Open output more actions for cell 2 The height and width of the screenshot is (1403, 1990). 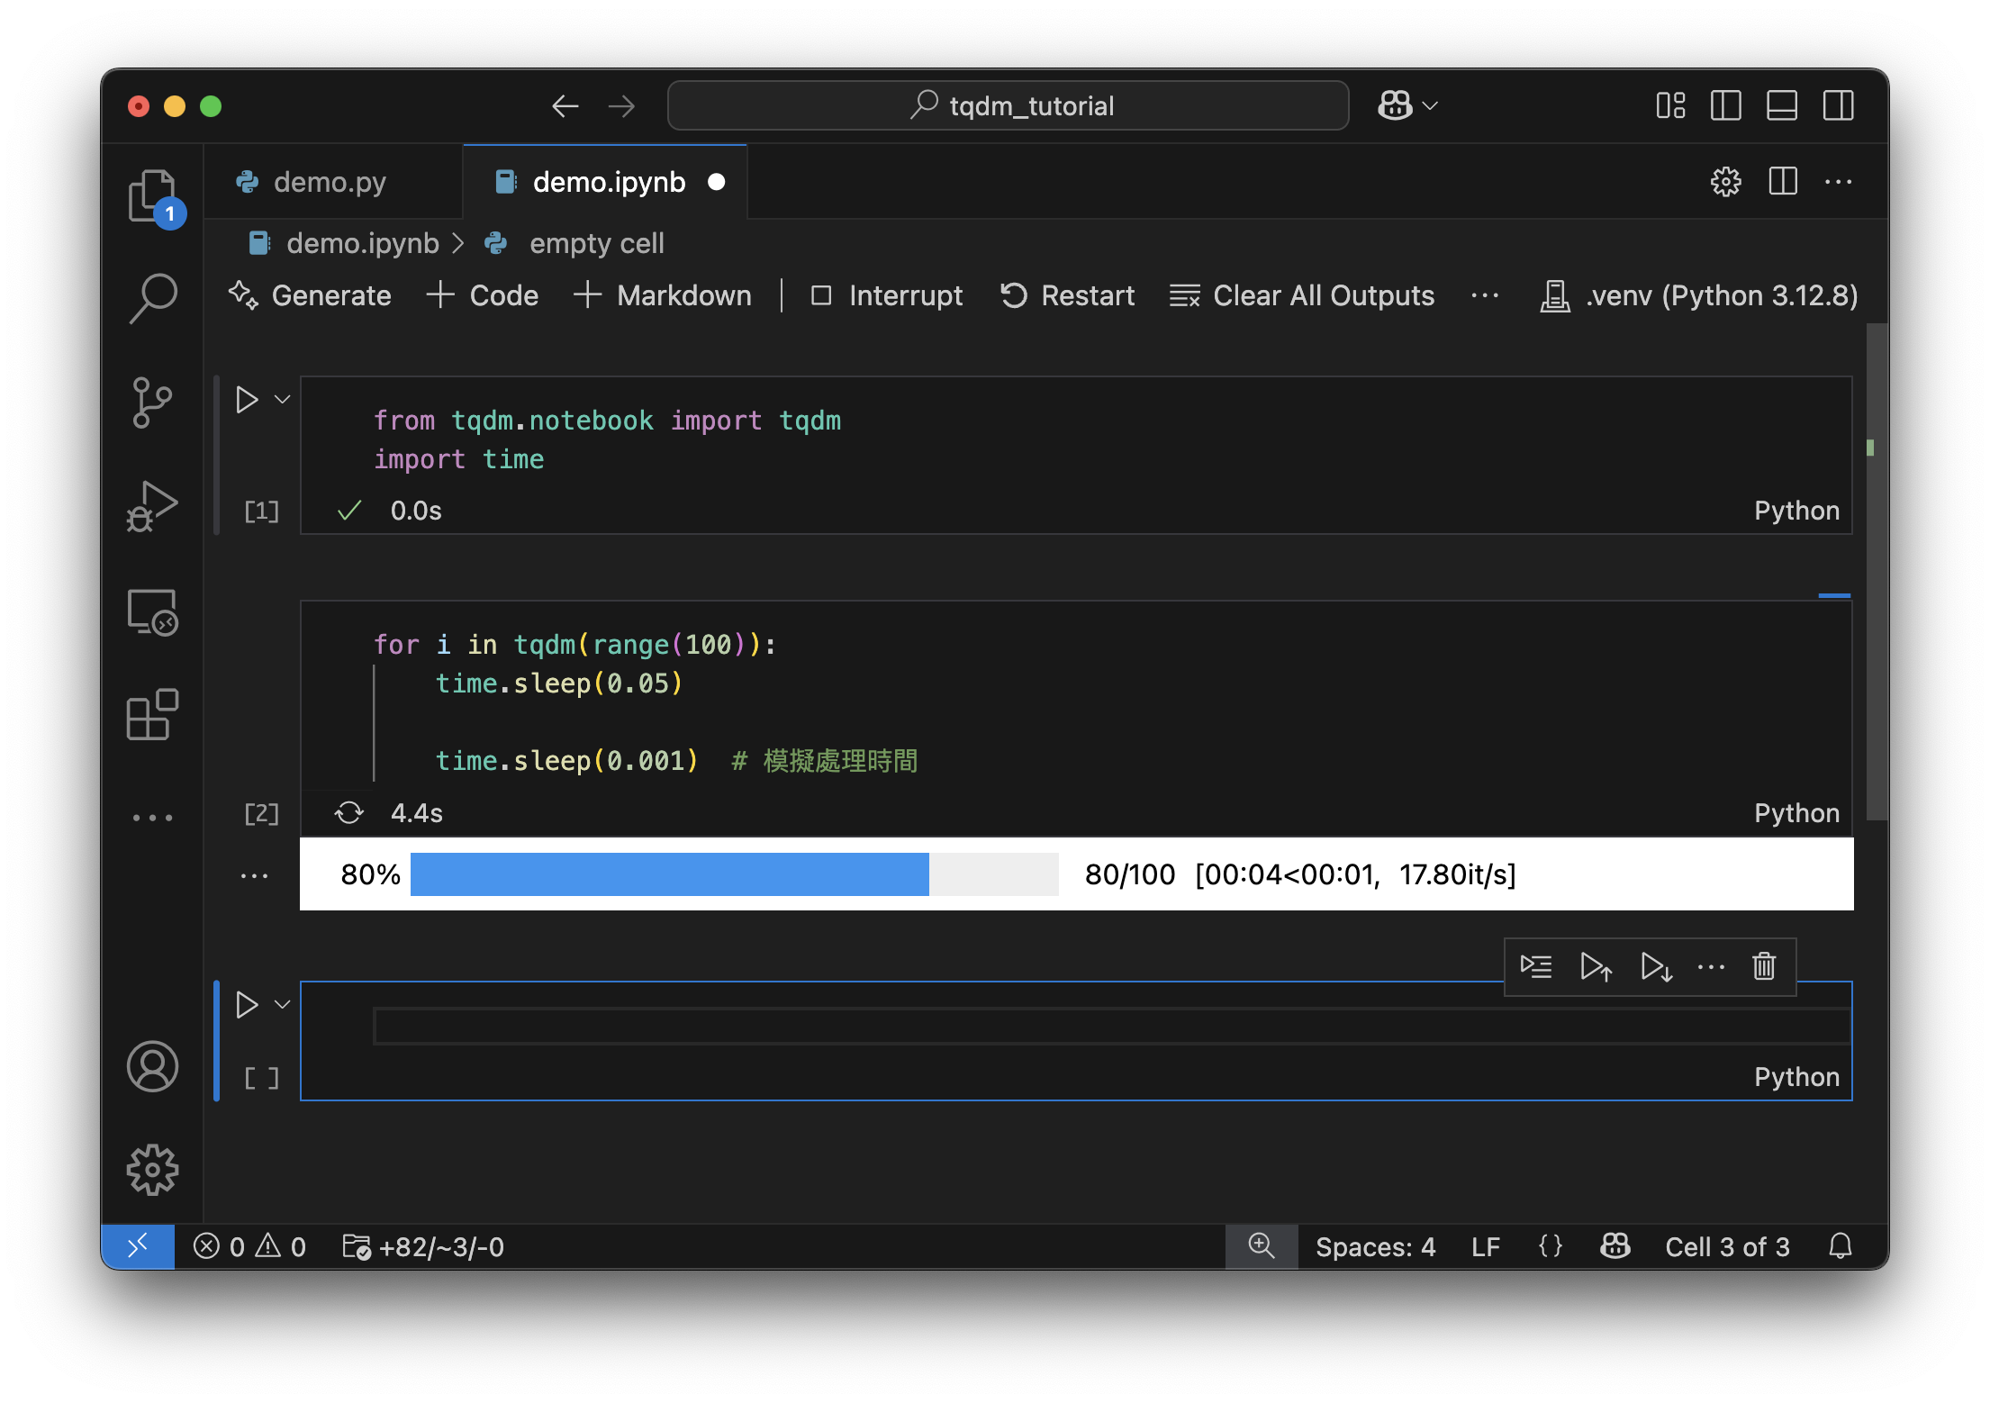tap(255, 875)
